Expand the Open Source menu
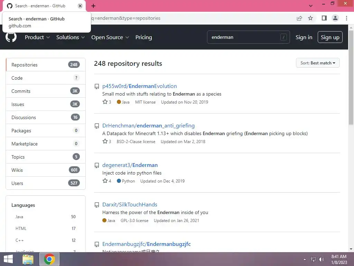This screenshot has height=266, width=354. [110, 37]
